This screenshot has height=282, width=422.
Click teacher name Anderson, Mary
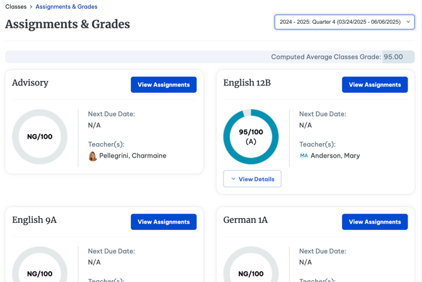(x=335, y=156)
